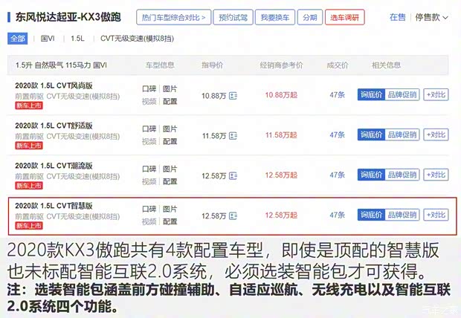Open 口碑 link for CVT潮流版
The width and height of the screenshot is (461, 318).
[x=149, y=169]
